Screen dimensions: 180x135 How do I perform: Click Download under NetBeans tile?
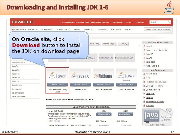(x=103, y=84)
